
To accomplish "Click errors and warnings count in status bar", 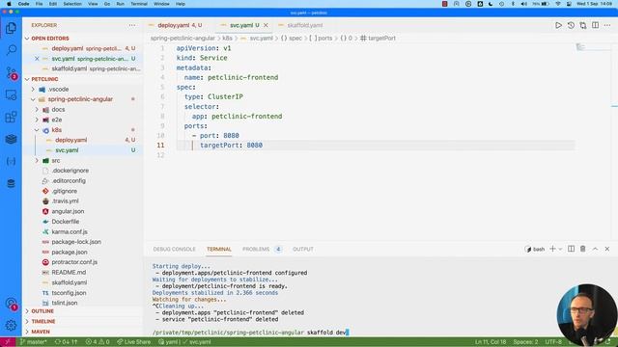I will 98,342.
